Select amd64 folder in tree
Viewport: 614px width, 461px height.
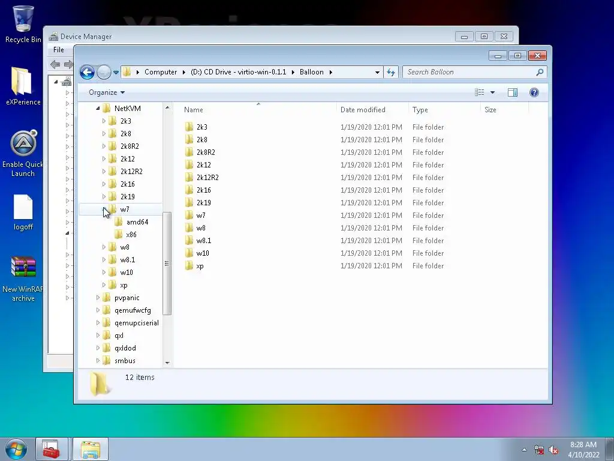point(137,222)
